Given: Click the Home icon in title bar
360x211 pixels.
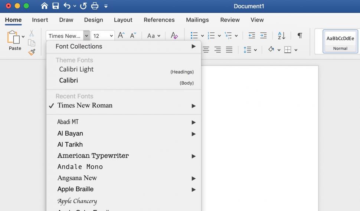Looking at the screenshot, I should 45,6.
